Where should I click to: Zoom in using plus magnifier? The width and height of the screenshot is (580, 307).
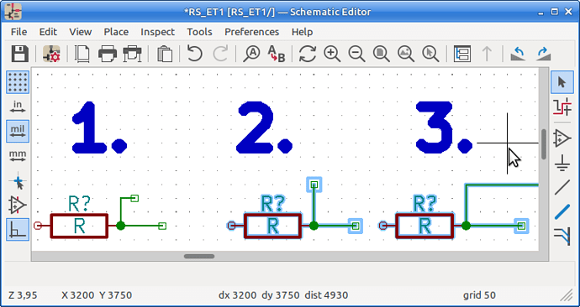coord(332,54)
